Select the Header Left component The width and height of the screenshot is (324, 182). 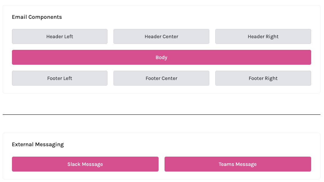point(60,36)
